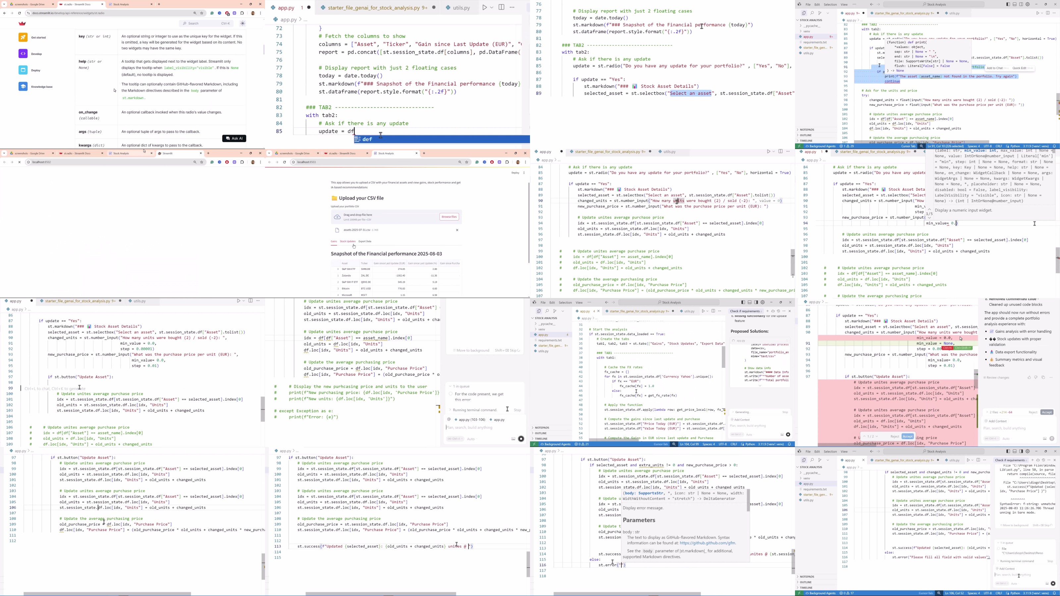Image resolution: width=1060 pixels, height=596 pixels.
Task: Toggle Streamlit docs light/dark theme
Action: (243, 24)
